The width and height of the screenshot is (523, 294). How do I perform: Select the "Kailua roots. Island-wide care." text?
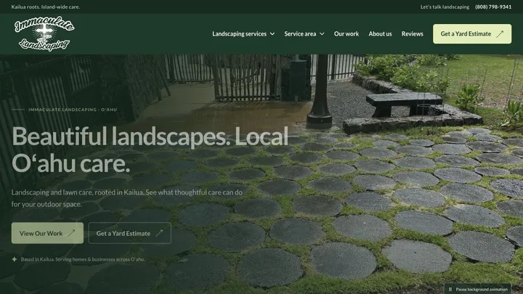coord(46,7)
